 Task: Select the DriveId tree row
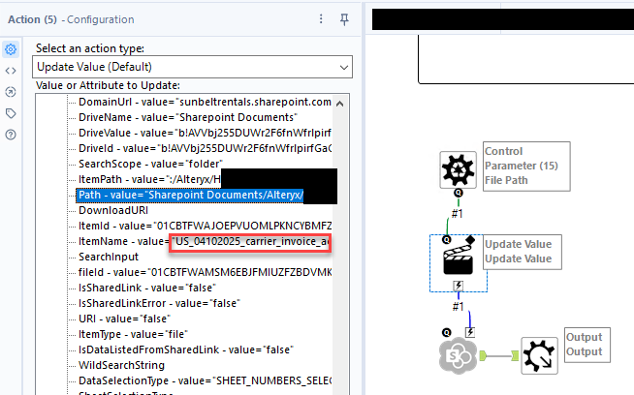coord(205,148)
